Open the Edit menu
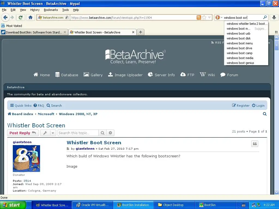 (13, 10)
